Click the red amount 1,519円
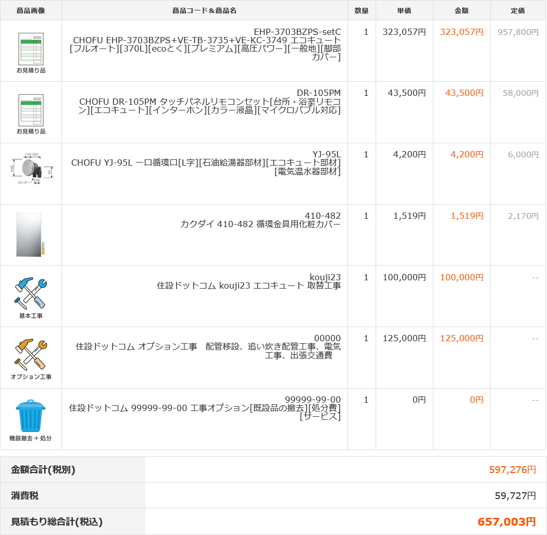 tap(467, 216)
